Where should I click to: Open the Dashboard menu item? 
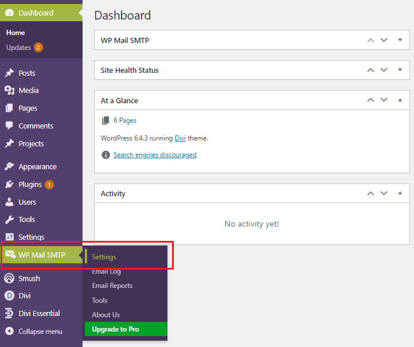41,13
